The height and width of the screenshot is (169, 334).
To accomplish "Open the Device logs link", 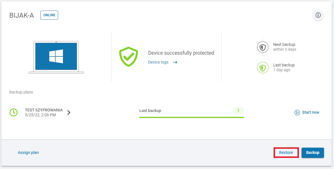I will pos(158,62).
